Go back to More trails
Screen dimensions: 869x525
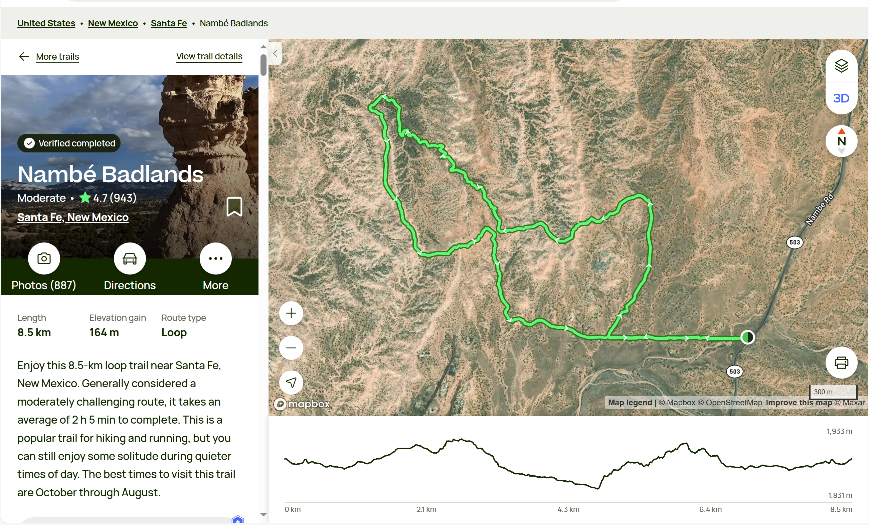(x=57, y=57)
